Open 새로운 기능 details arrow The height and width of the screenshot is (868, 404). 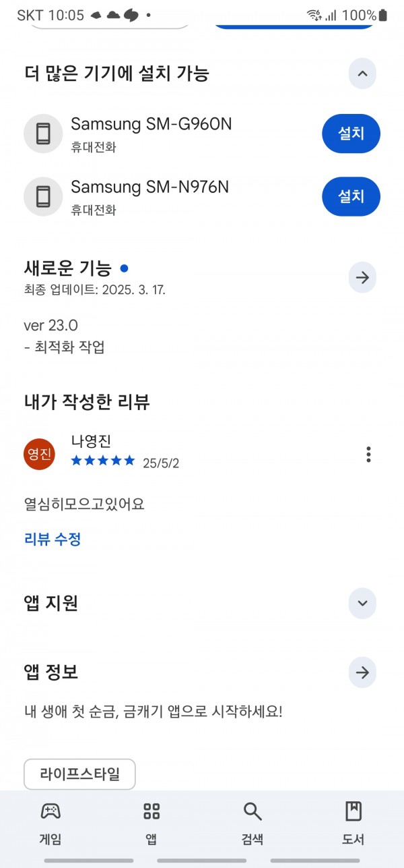tap(362, 277)
